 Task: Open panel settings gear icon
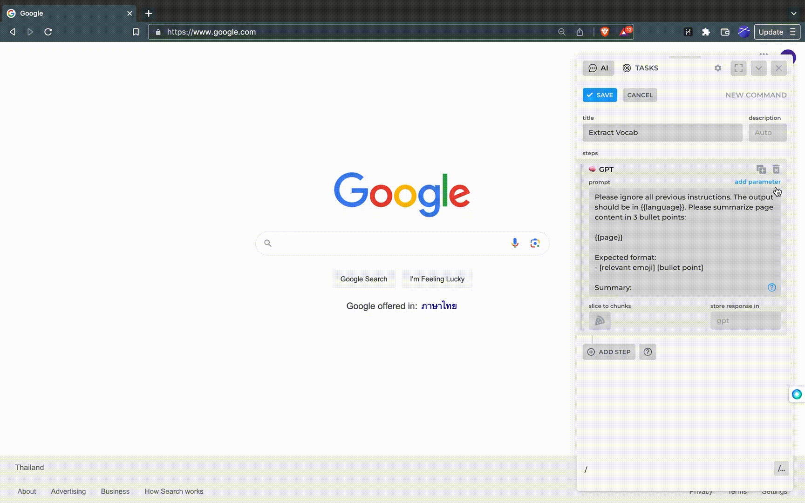(718, 68)
